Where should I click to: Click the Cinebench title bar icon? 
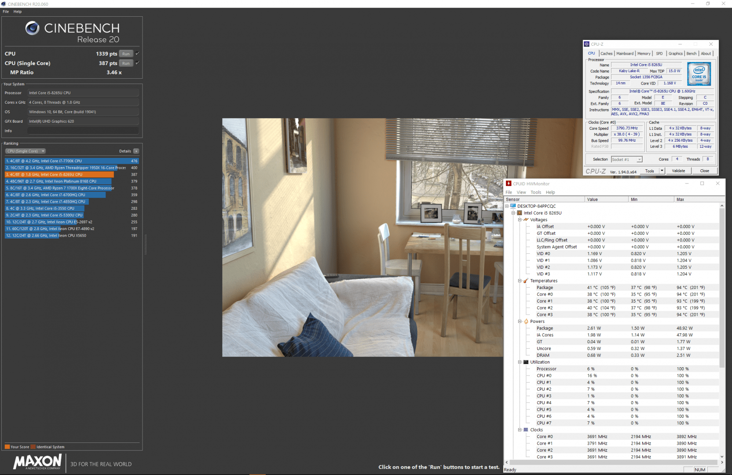pos(4,4)
